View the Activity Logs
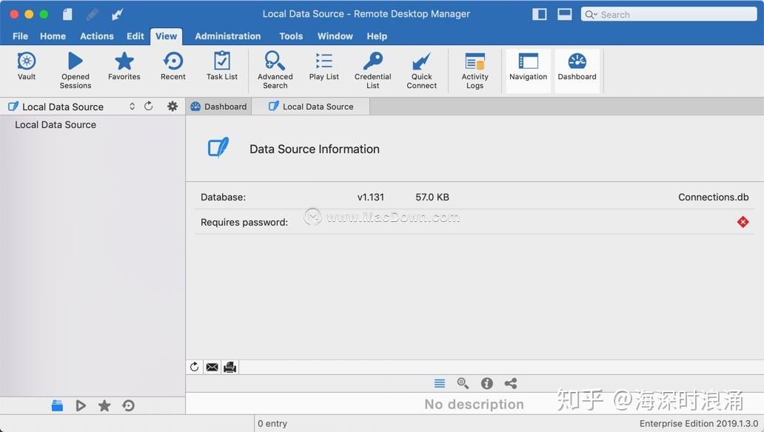Screen dimensions: 764x432 tap(475, 67)
